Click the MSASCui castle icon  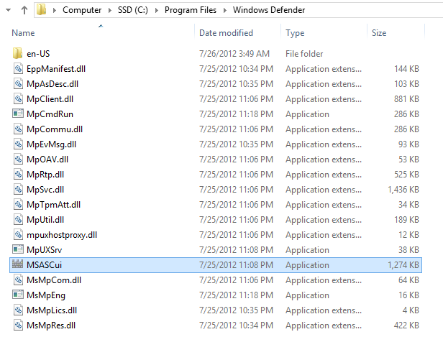coord(17,264)
